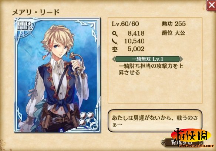Select the Lv.60/60 level text
216x151 pixels.
click(x=125, y=24)
